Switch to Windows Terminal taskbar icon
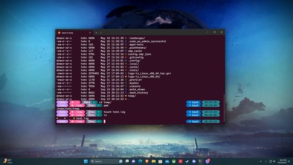The width and height of the screenshot is (293, 165). pos(201,161)
